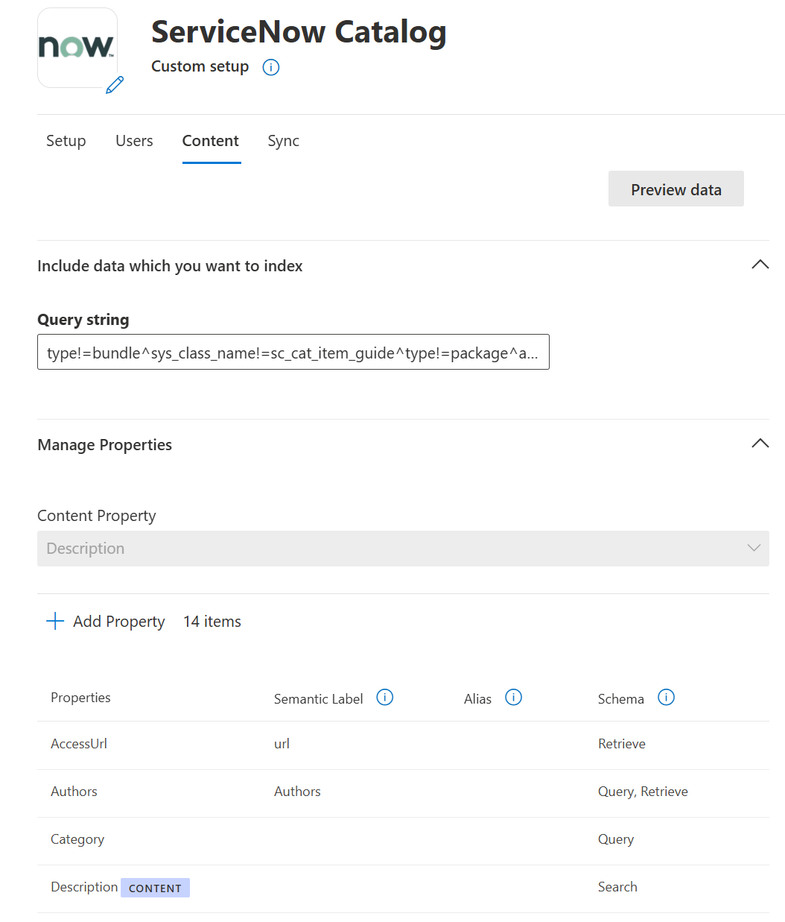Click the Preview data button

[676, 189]
